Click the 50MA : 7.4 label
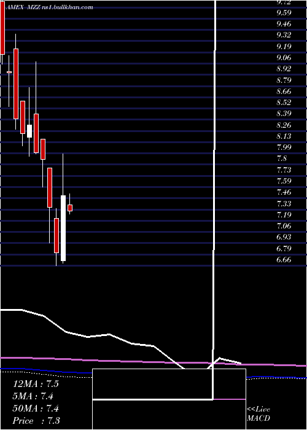The image size is (307, 430). point(36,408)
